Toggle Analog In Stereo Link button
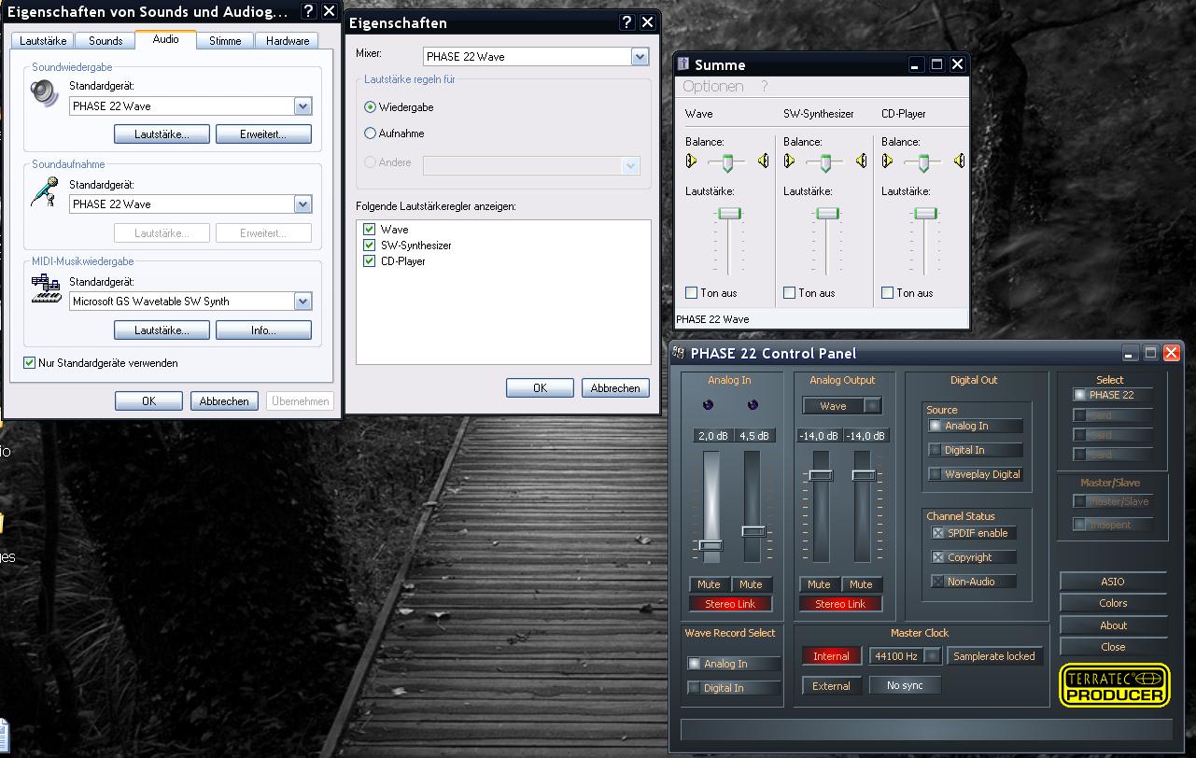The width and height of the screenshot is (1196, 758). (x=730, y=604)
